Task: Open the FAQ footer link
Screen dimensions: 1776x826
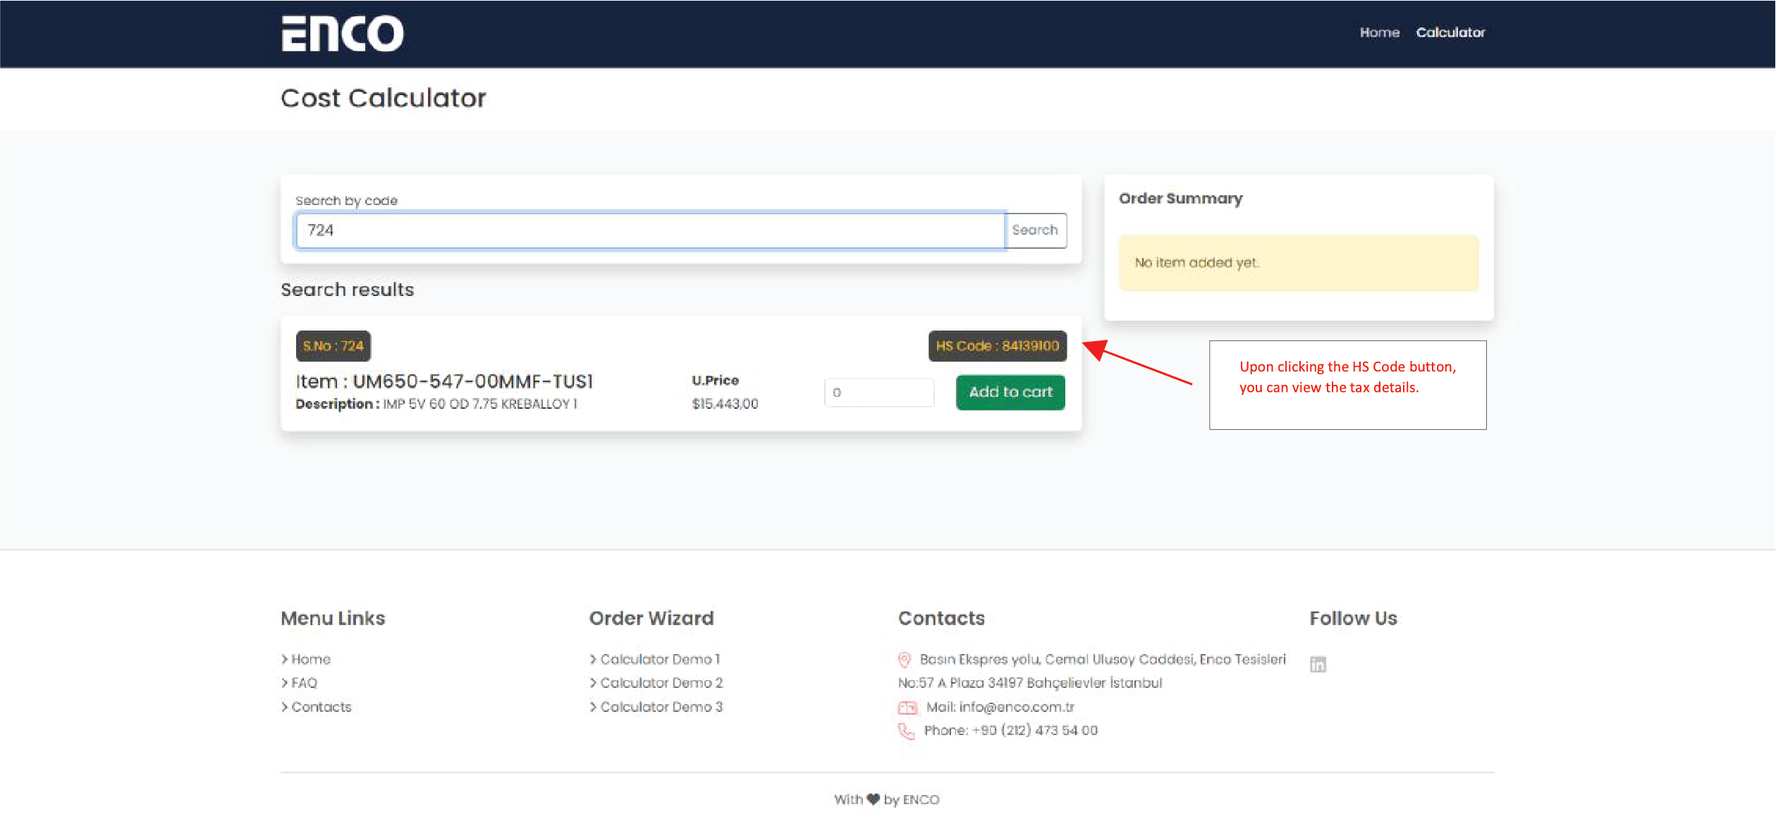Action: coord(304,683)
